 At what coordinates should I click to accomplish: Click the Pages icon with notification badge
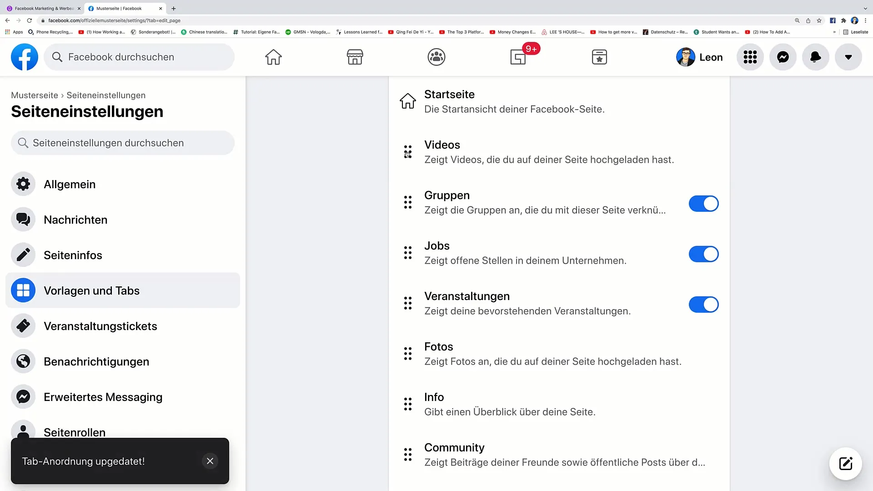518,57
